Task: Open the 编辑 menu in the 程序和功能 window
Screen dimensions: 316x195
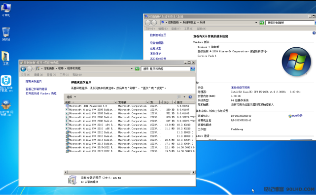Action: (x=38, y=75)
